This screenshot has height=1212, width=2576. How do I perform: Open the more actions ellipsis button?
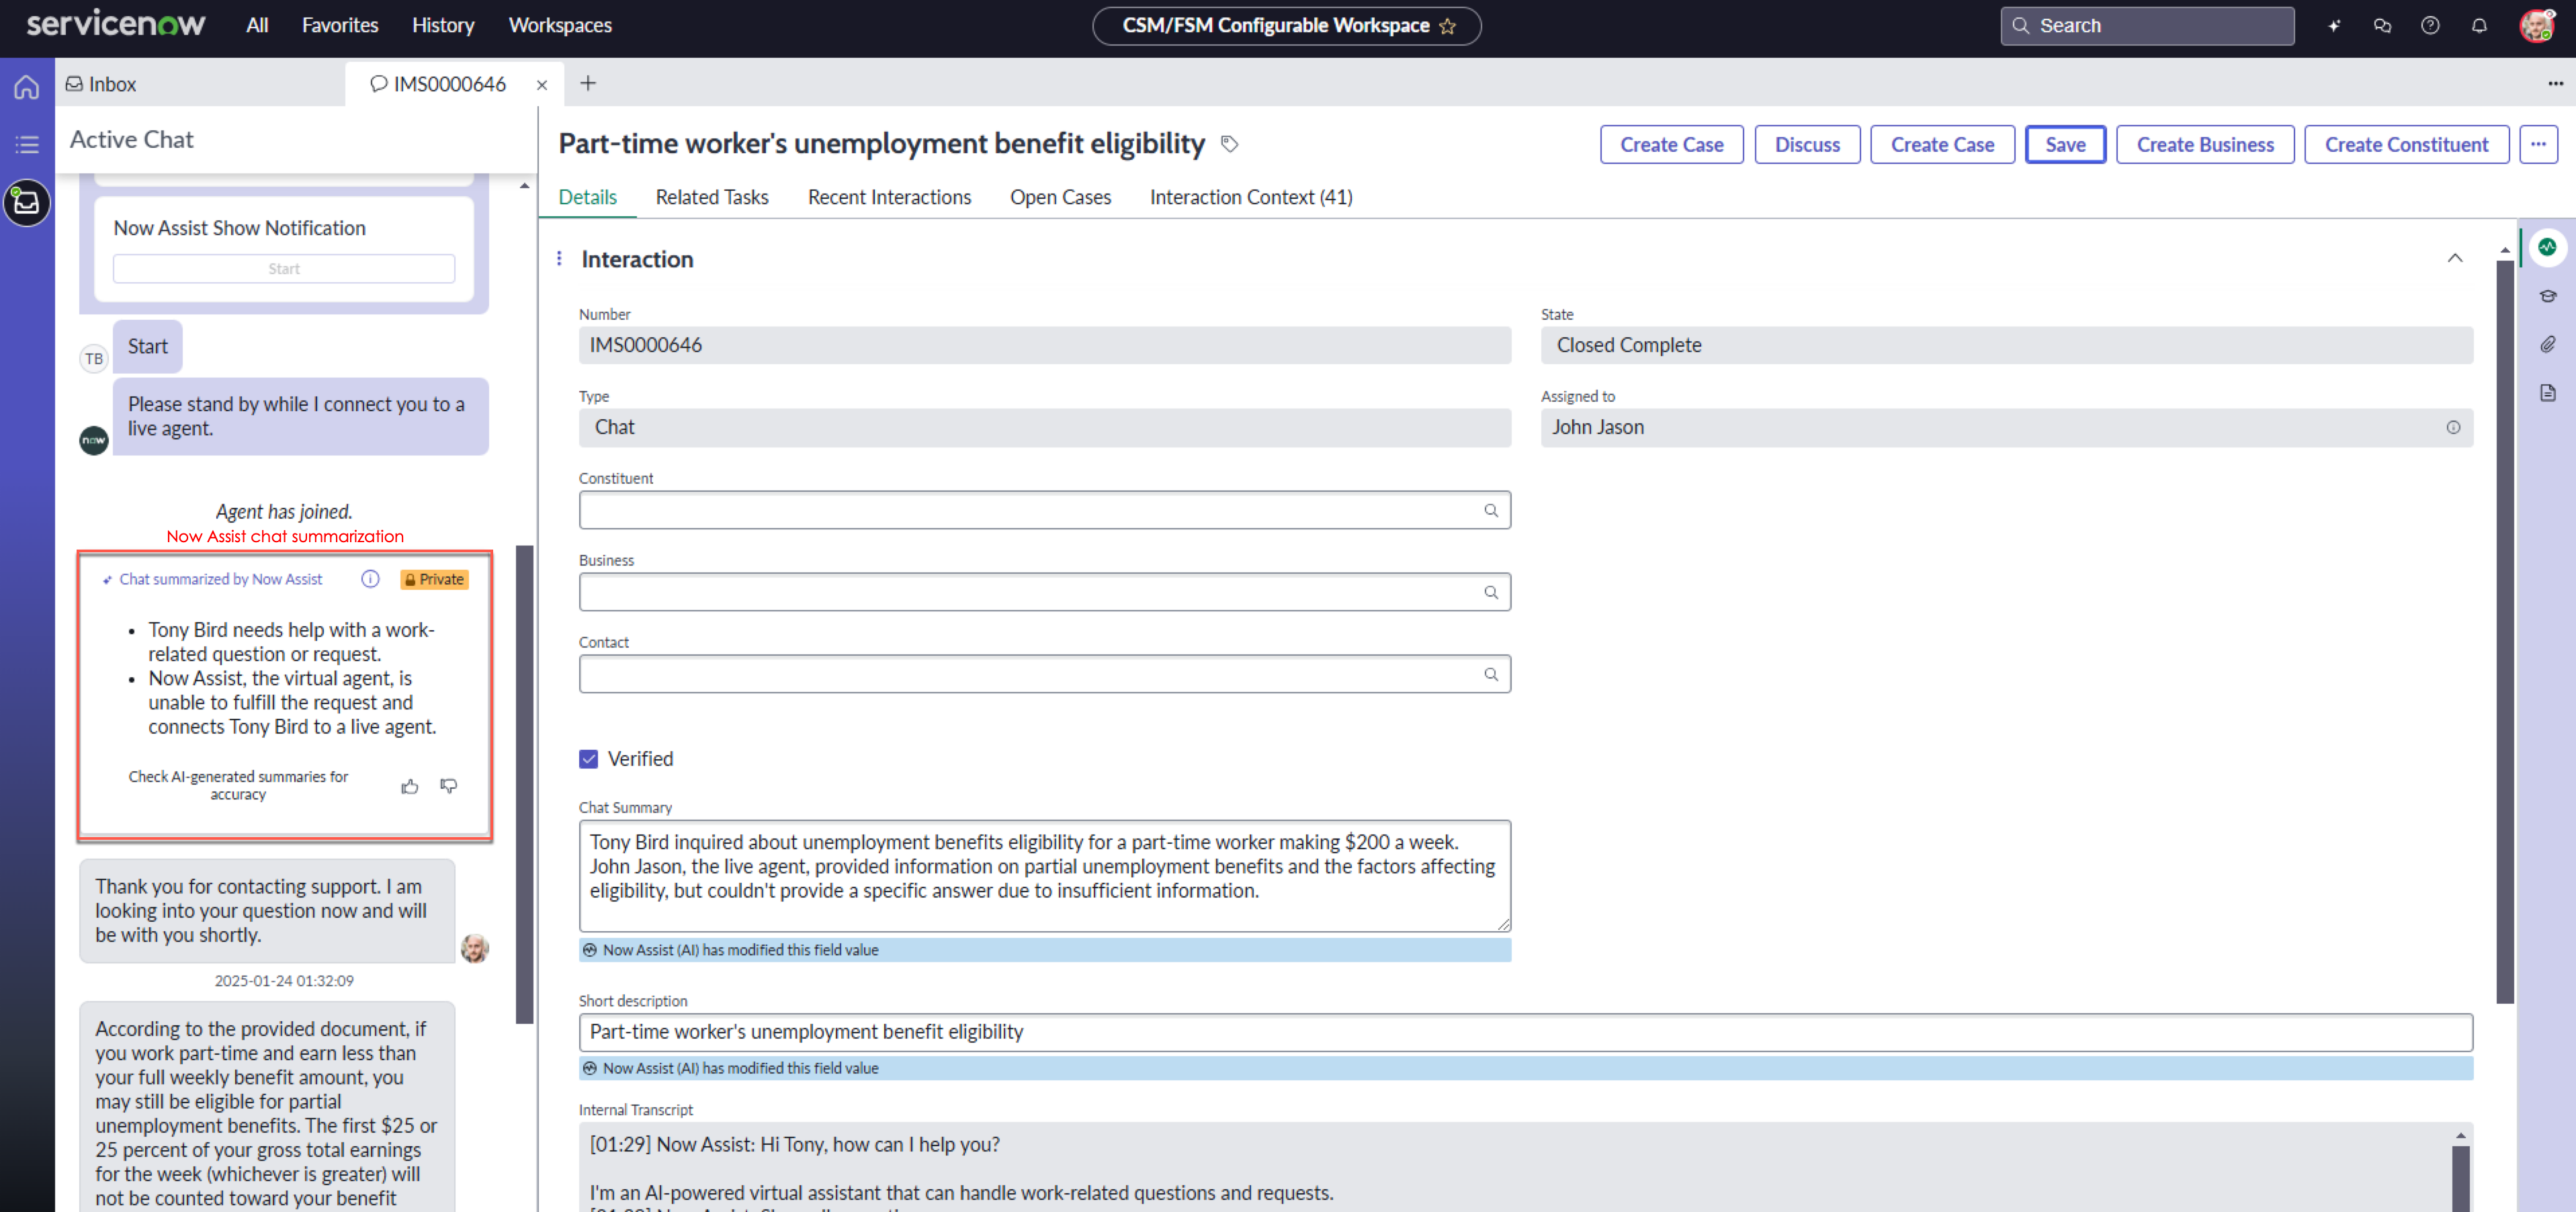click(x=2537, y=145)
